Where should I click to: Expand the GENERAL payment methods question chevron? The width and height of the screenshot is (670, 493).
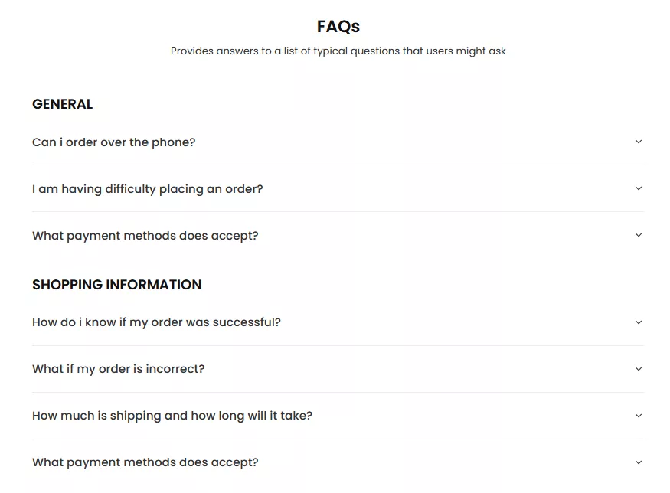point(639,235)
